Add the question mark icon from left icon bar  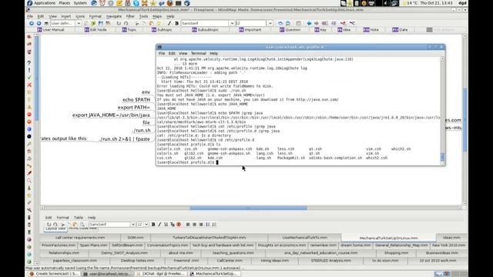pyautogui.click(x=29, y=63)
